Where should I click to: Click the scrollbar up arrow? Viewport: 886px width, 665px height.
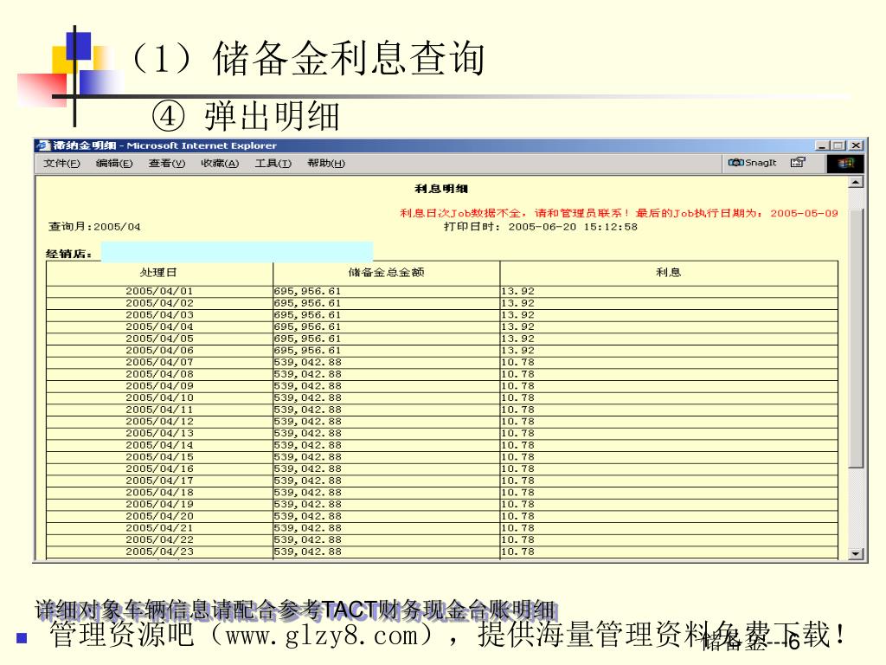coord(857,182)
